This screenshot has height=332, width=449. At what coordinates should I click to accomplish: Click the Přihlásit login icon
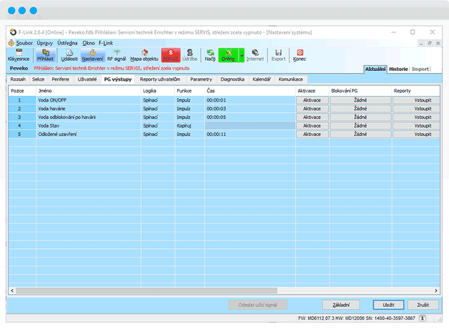(x=46, y=55)
